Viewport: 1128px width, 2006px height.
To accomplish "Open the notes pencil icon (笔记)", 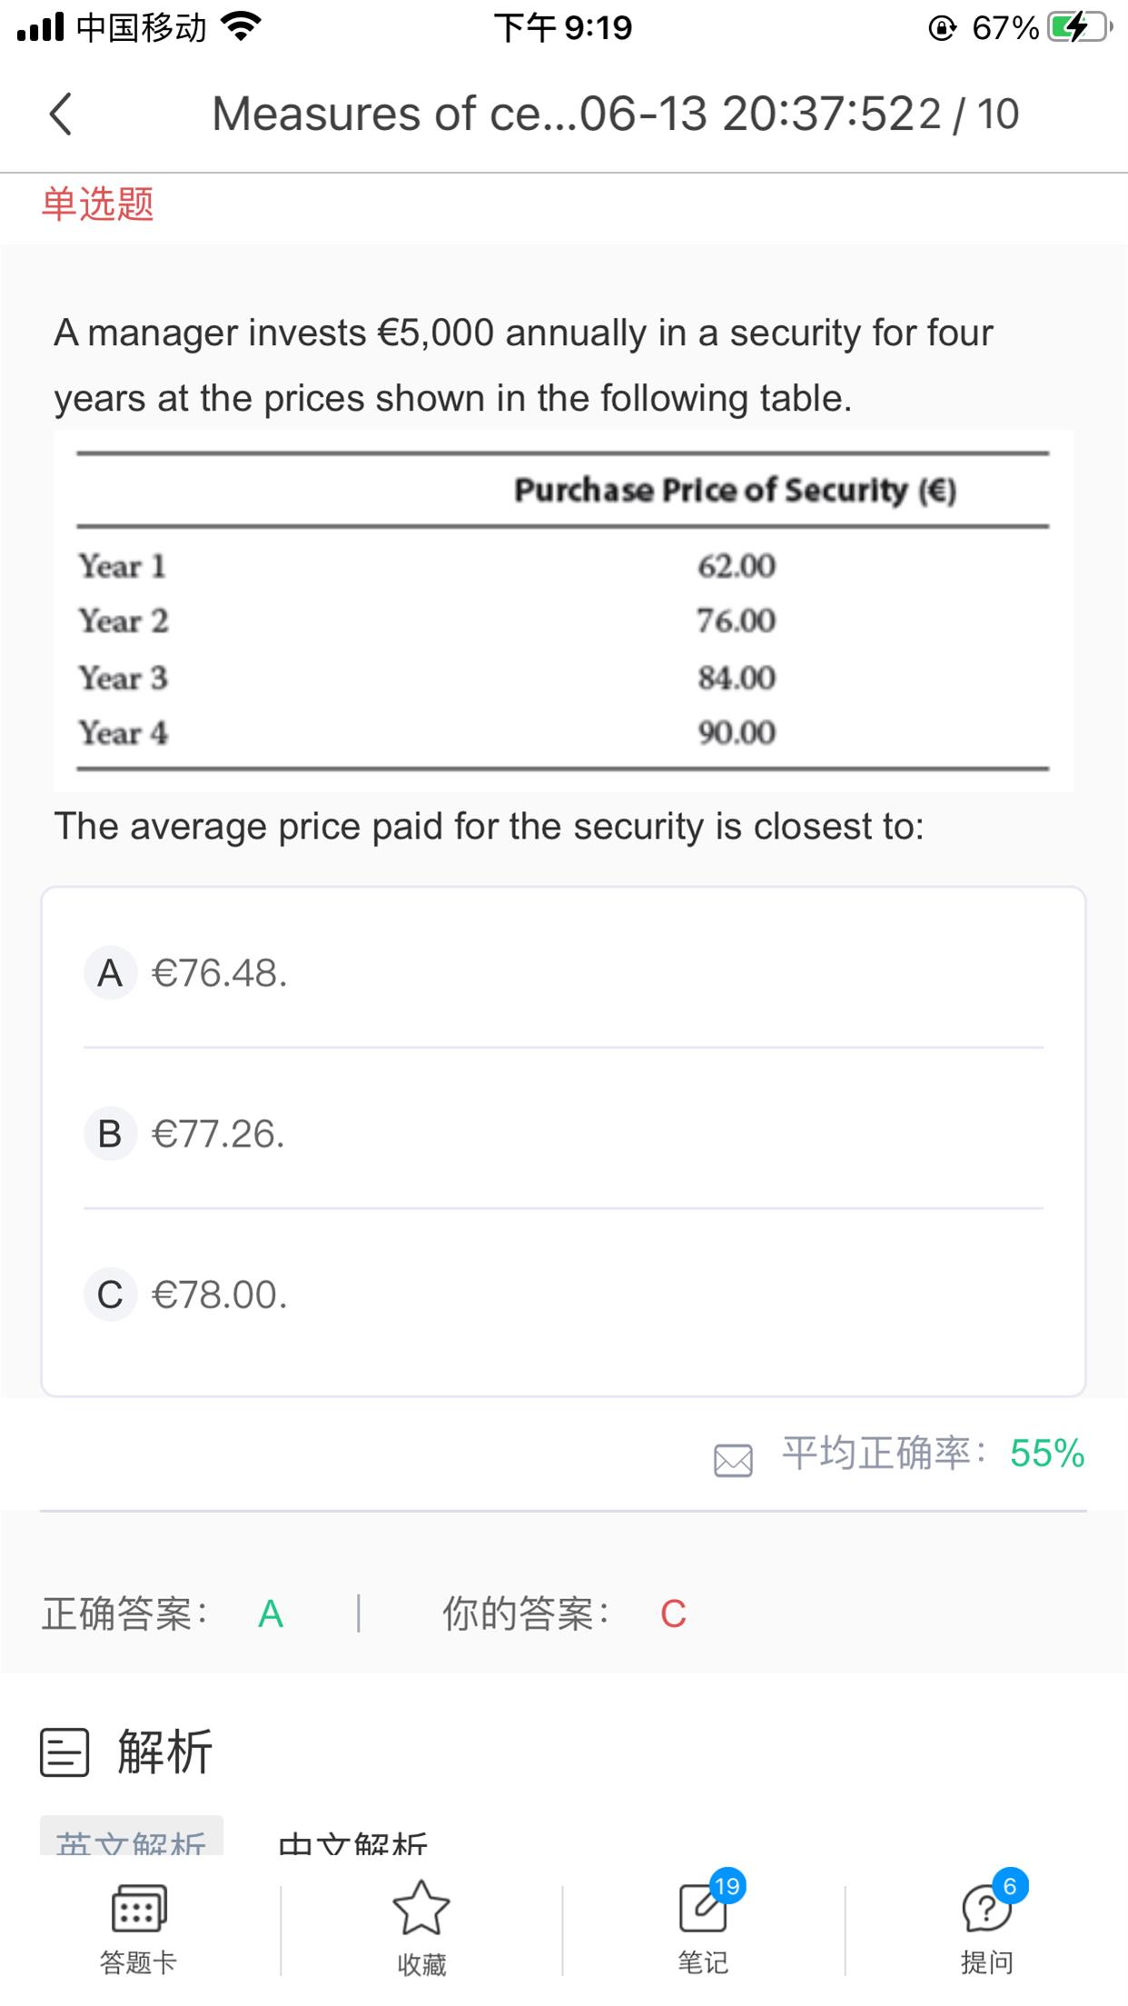I will pos(702,1909).
